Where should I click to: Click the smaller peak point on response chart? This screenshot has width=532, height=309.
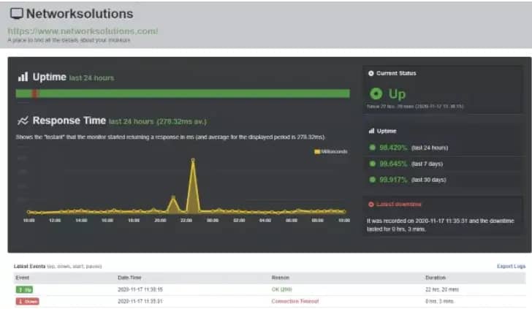click(x=173, y=197)
